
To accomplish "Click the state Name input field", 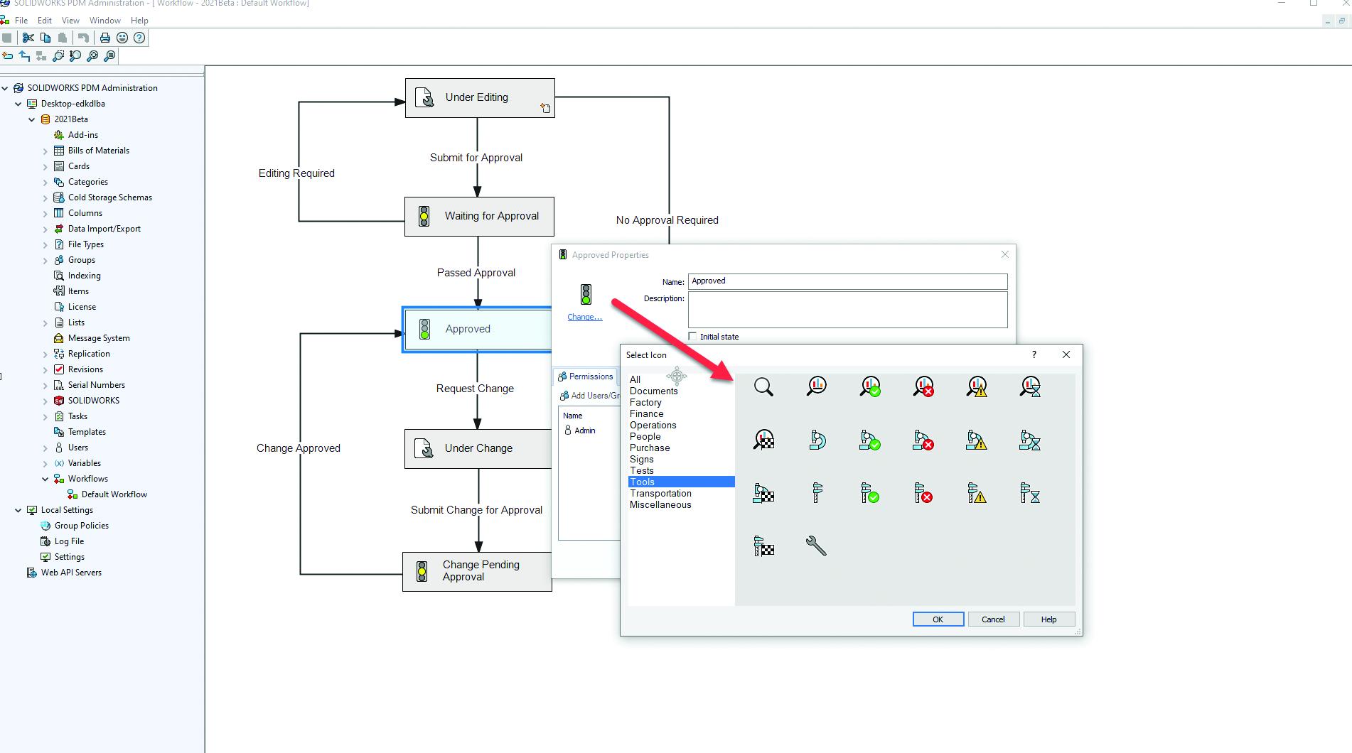I will pos(847,281).
